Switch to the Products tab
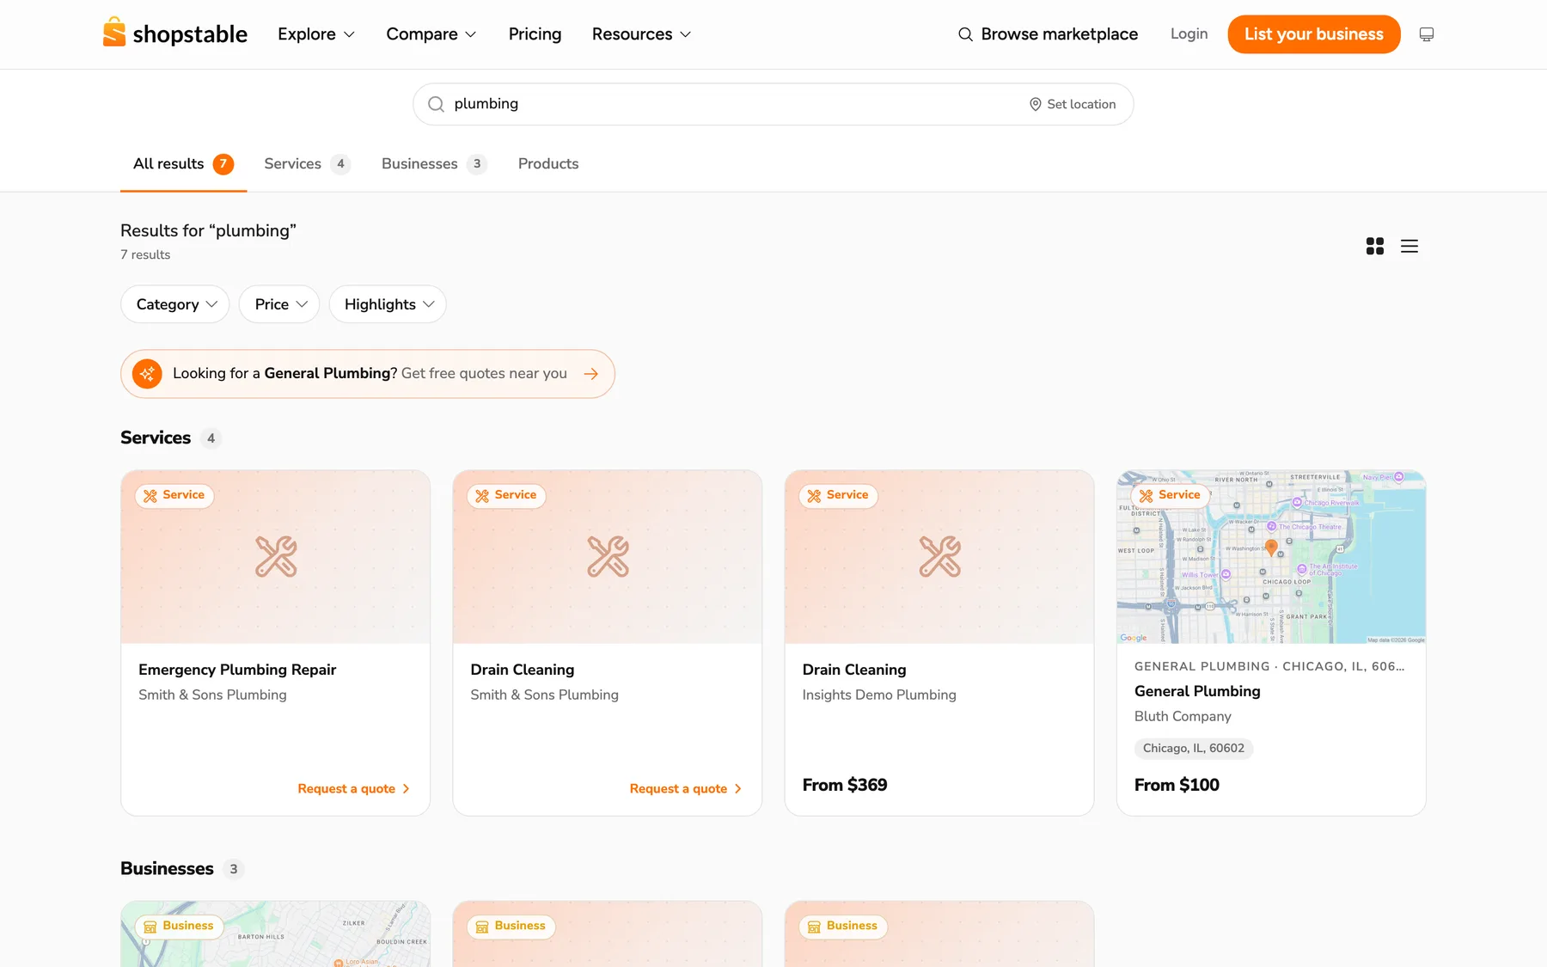The image size is (1547, 967). tap(548, 164)
